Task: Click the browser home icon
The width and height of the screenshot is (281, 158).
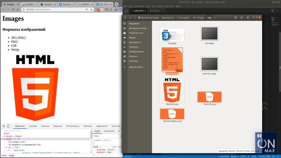Action: [18, 10]
